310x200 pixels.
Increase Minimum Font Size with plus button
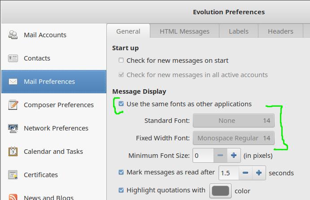(234, 156)
